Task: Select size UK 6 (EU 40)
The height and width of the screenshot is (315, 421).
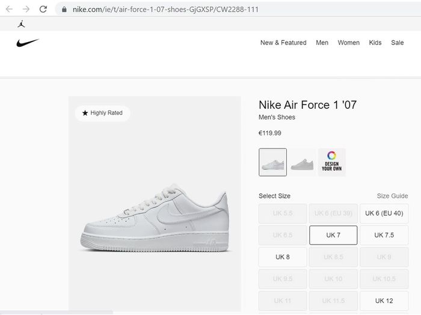Action: coord(384,213)
